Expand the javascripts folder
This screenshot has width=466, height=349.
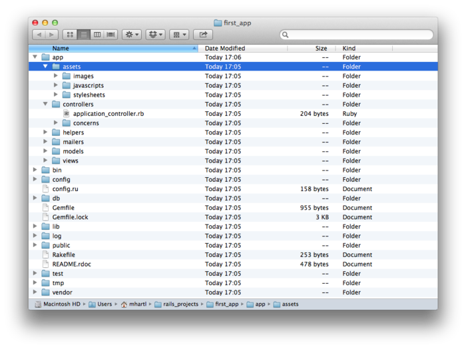pos(56,85)
